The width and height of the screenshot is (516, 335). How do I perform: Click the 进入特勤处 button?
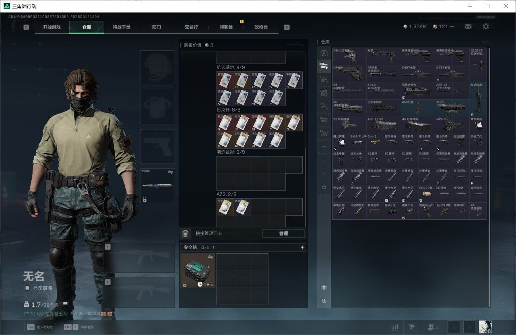pyautogui.click(x=40, y=327)
